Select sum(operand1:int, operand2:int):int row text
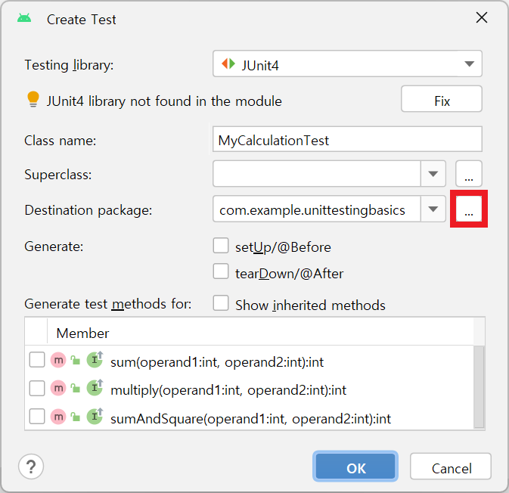 [x=217, y=362]
